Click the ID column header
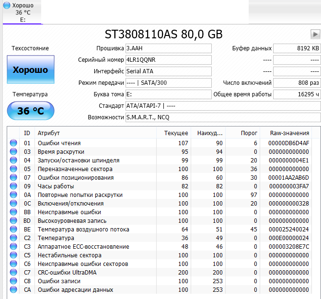Screen dimensions: 321x299 pyautogui.click(x=27, y=133)
